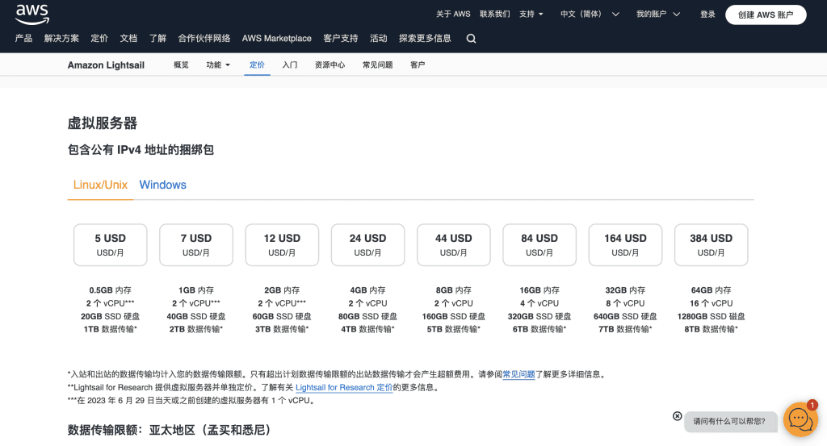Click the 登录 link

point(707,15)
